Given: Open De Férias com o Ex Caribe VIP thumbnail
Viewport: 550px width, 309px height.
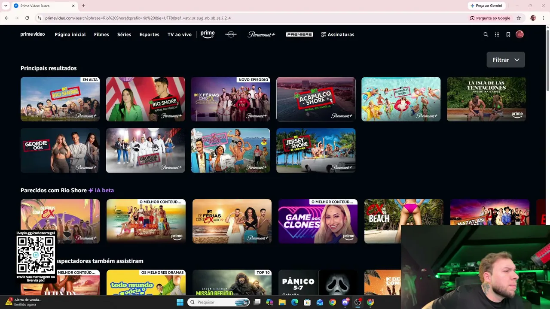Looking at the screenshot, I should tap(232, 221).
